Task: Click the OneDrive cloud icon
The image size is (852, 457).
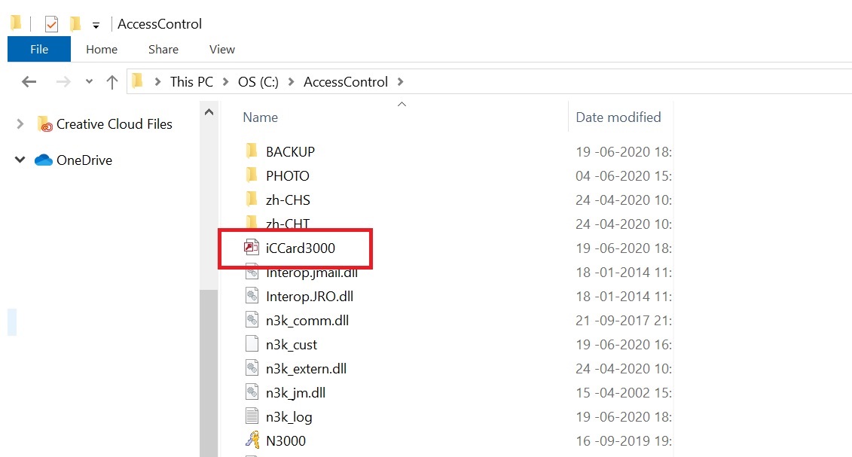Action: (44, 160)
